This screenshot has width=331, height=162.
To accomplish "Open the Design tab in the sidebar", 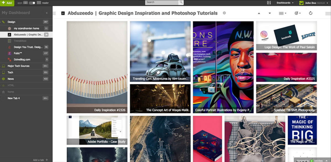I will tap(26, 22).
